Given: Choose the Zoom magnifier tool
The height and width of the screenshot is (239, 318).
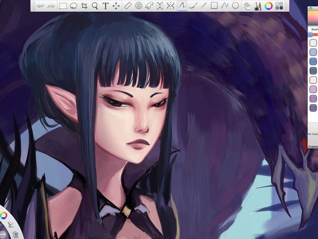Looking at the screenshot, I should (x=95, y=6).
